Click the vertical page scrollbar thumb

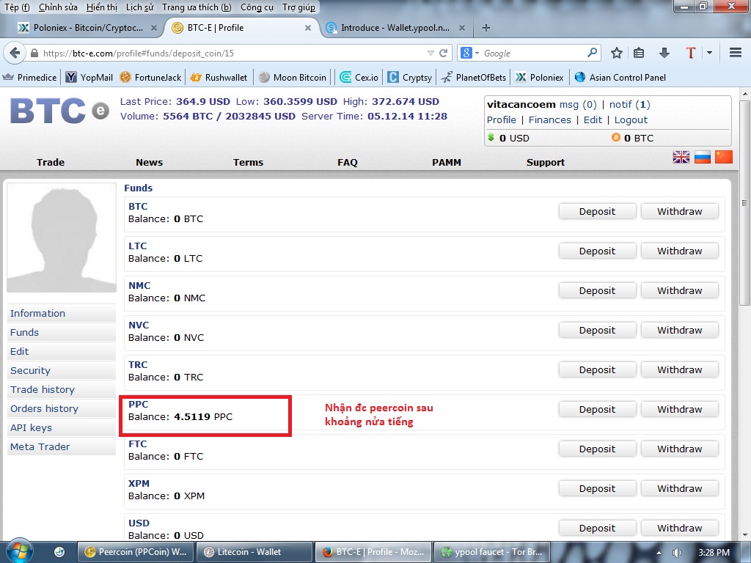pyautogui.click(x=744, y=202)
